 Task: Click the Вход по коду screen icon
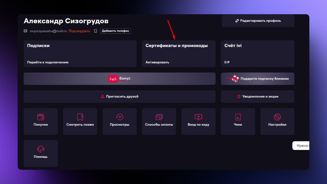pyautogui.click(x=198, y=117)
